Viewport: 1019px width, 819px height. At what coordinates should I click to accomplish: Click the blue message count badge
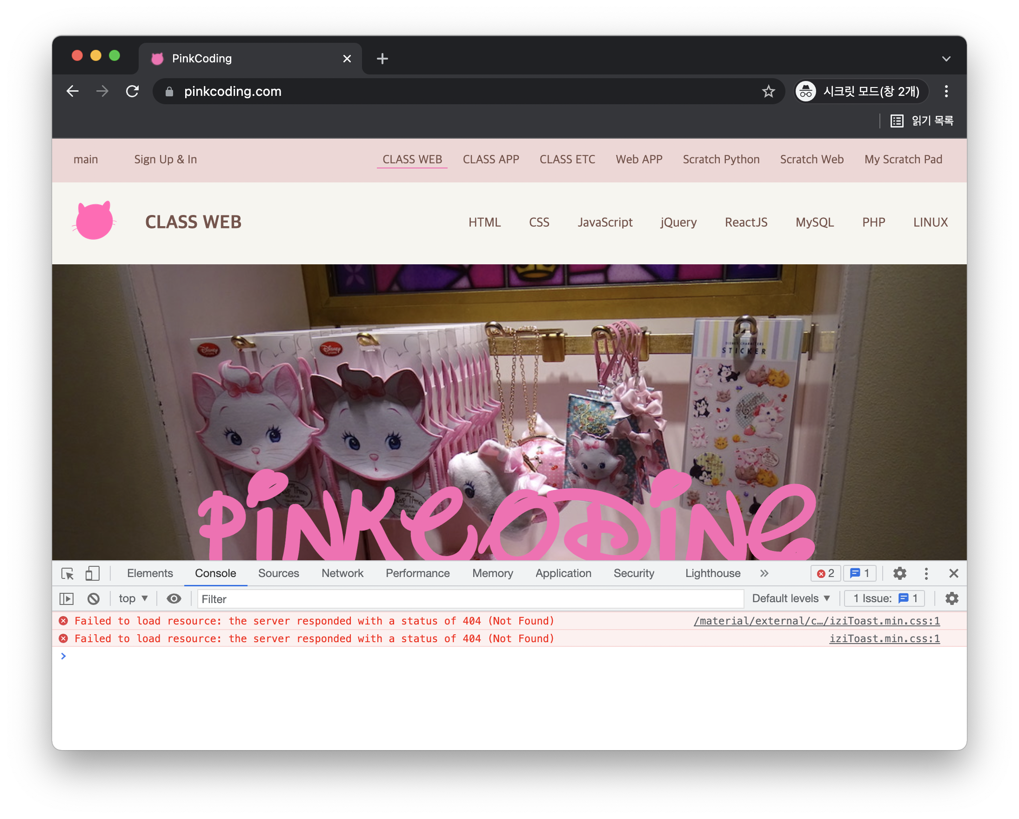tap(859, 573)
